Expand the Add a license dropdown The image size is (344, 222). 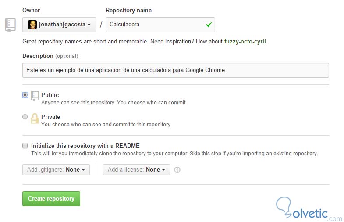pyautogui.click(x=136, y=169)
